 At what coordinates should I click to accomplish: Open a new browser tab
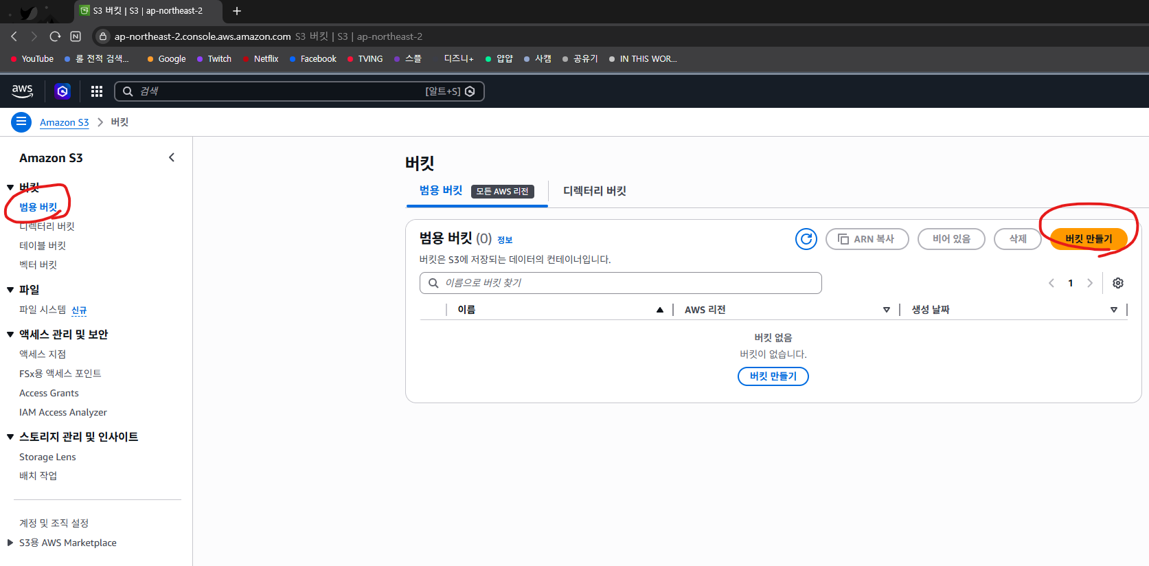click(237, 11)
